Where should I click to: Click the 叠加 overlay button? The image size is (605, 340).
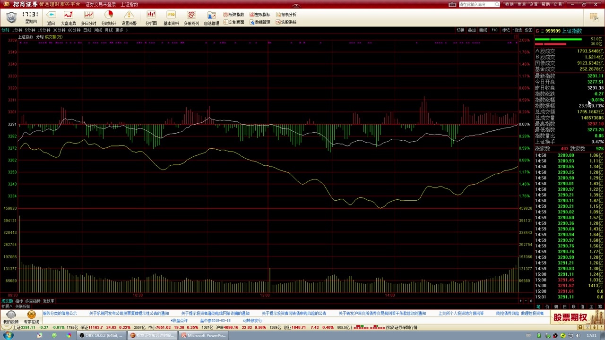coord(472,30)
